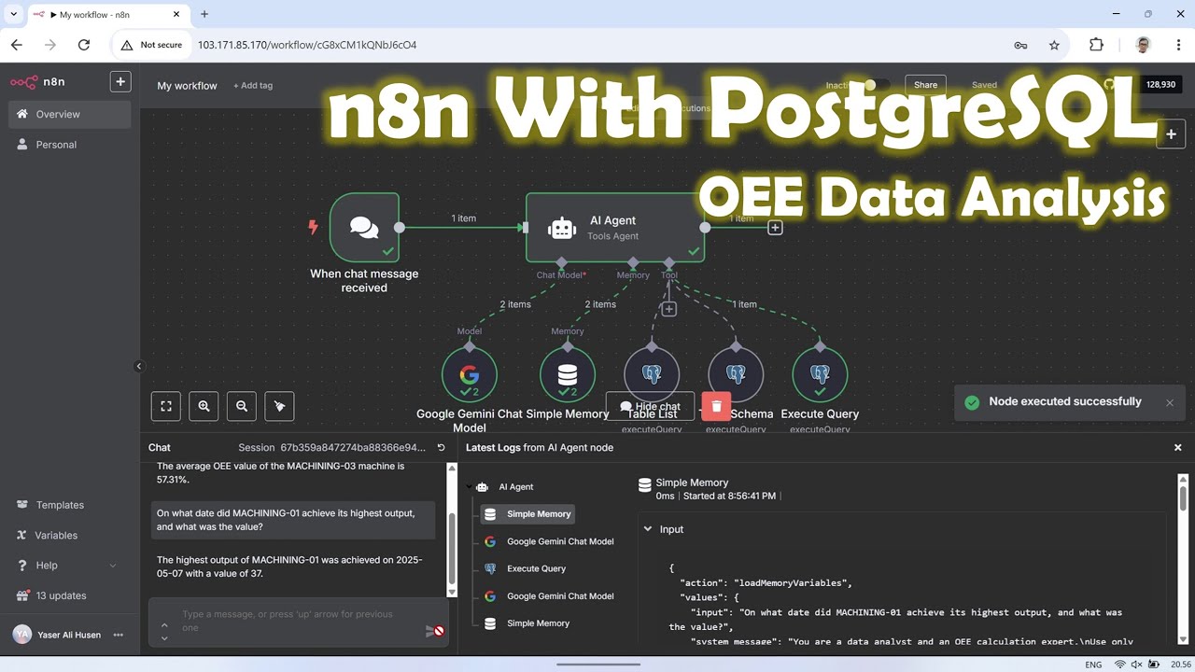Click the Not secure site info
The width and height of the screenshot is (1195, 672).
(x=151, y=45)
